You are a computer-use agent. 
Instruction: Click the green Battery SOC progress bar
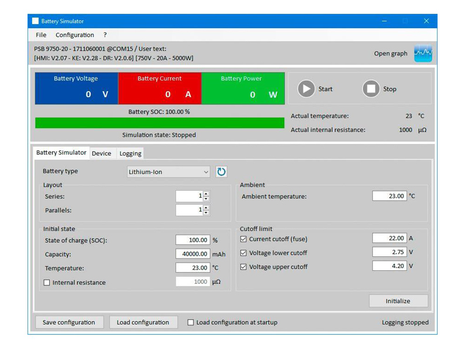point(159,123)
